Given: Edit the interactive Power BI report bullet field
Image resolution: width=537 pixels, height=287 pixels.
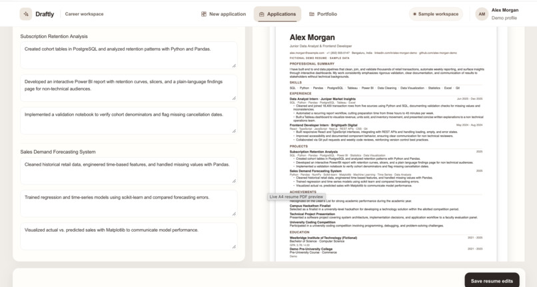Looking at the screenshot, I should coord(129,88).
